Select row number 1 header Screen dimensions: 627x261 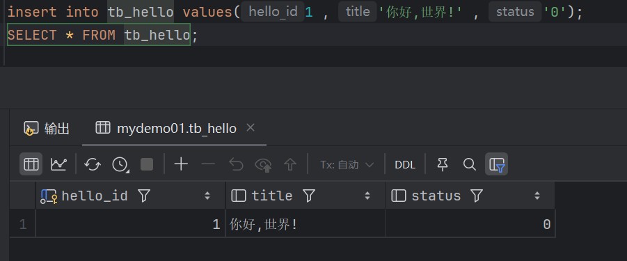[23, 224]
